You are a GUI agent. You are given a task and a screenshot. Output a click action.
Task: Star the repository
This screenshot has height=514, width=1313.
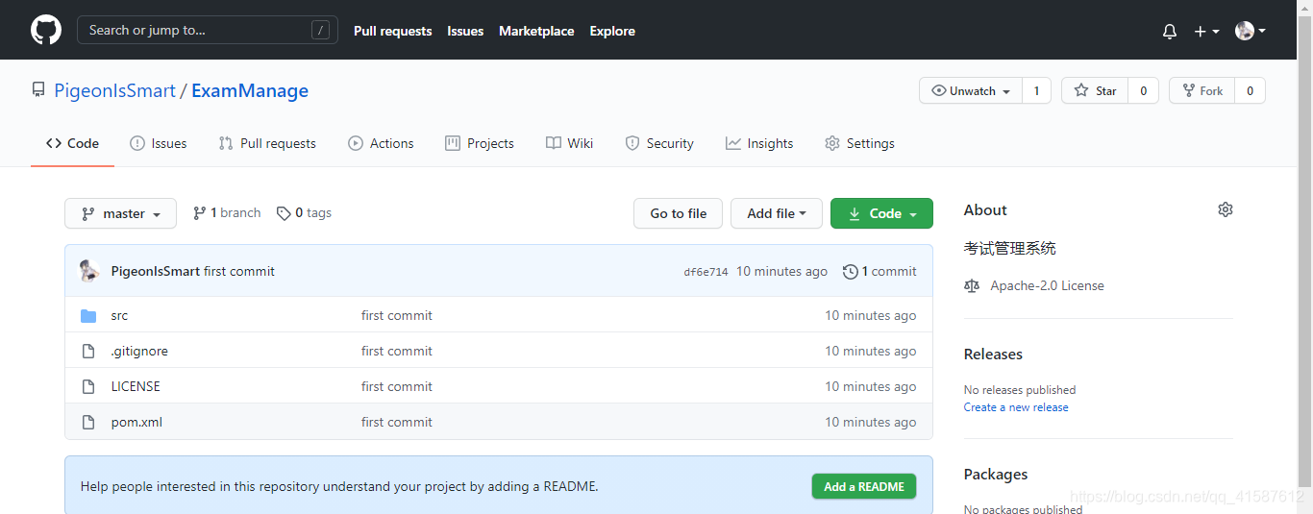(1095, 91)
